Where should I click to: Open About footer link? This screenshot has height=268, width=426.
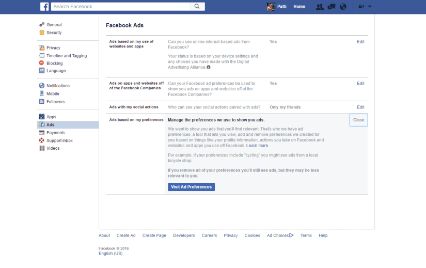[x=104, y=235]
